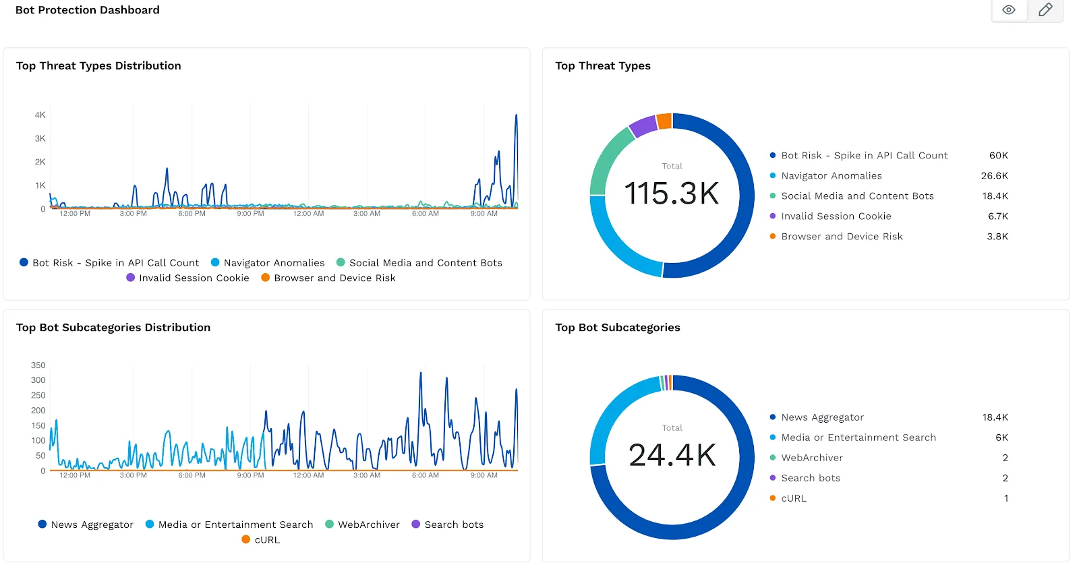
Task: Click the pencil edit dashboard icon
Action: pyautogui.click(x=1045, y=10)
